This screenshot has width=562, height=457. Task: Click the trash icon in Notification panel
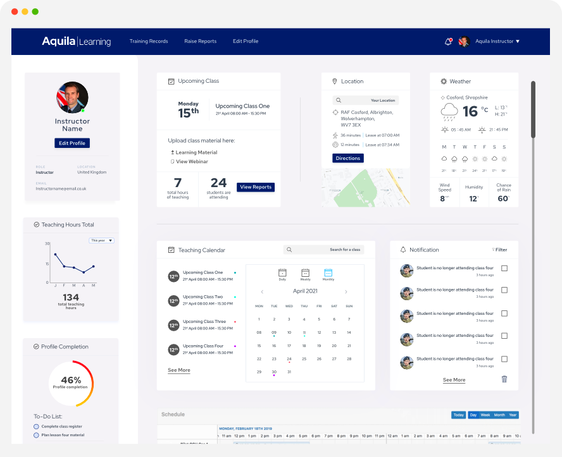point(504,379)
